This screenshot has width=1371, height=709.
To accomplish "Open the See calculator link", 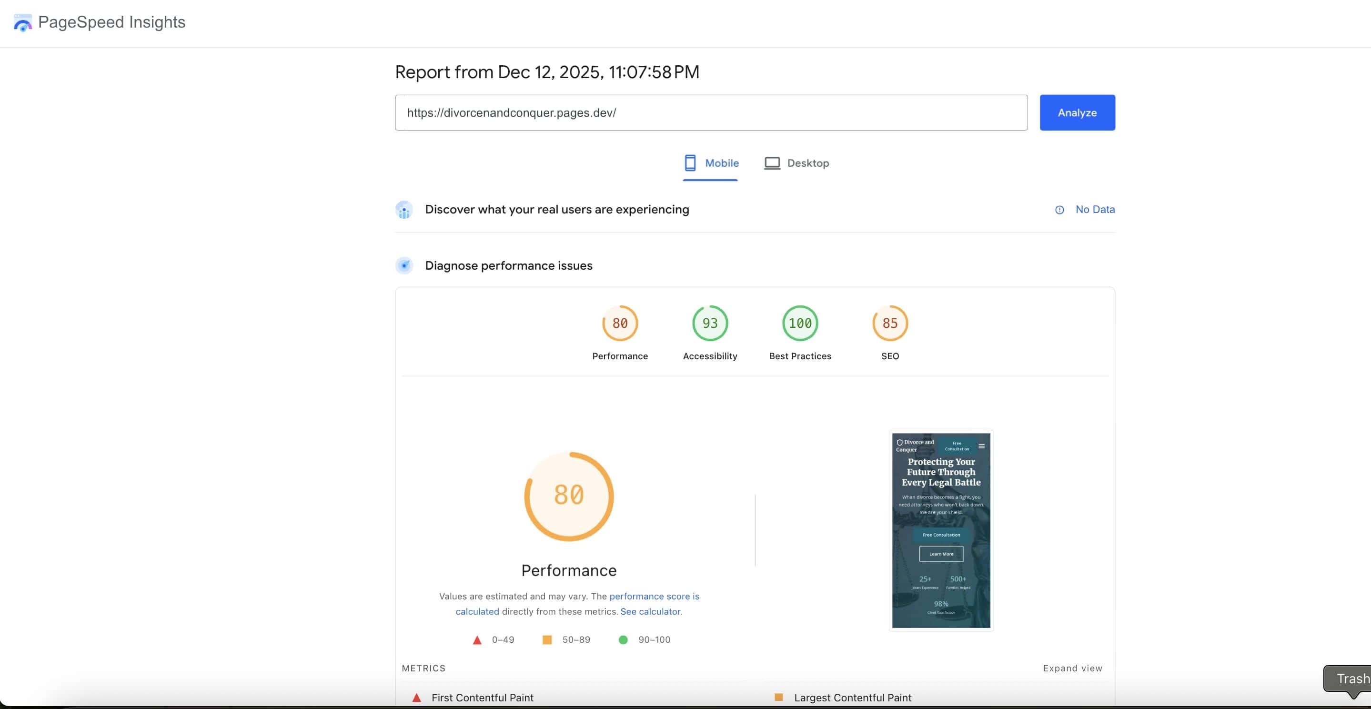I will (650, 611).
